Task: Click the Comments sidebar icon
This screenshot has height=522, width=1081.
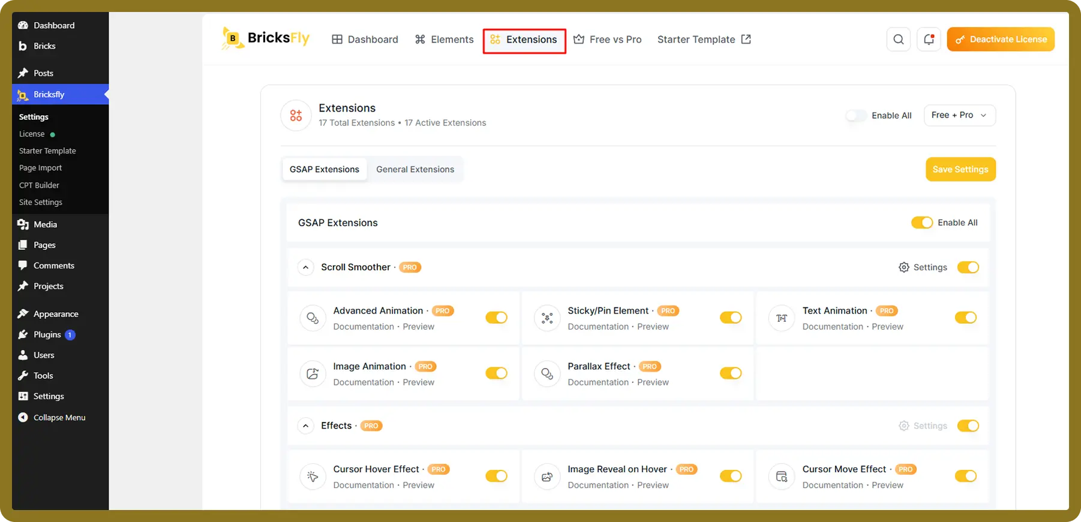Action: (23, 265)
